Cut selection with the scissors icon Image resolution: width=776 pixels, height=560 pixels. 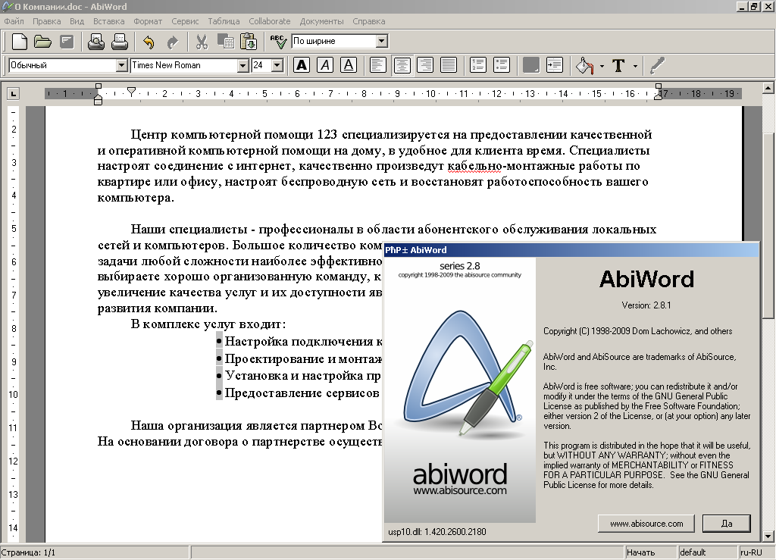coord(202,42)
